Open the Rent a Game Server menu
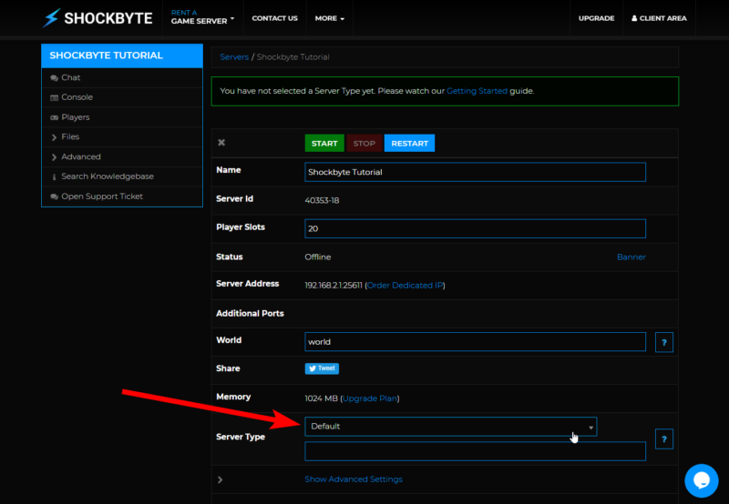Viewport: 729px width, 504px height. pos(202,17)
